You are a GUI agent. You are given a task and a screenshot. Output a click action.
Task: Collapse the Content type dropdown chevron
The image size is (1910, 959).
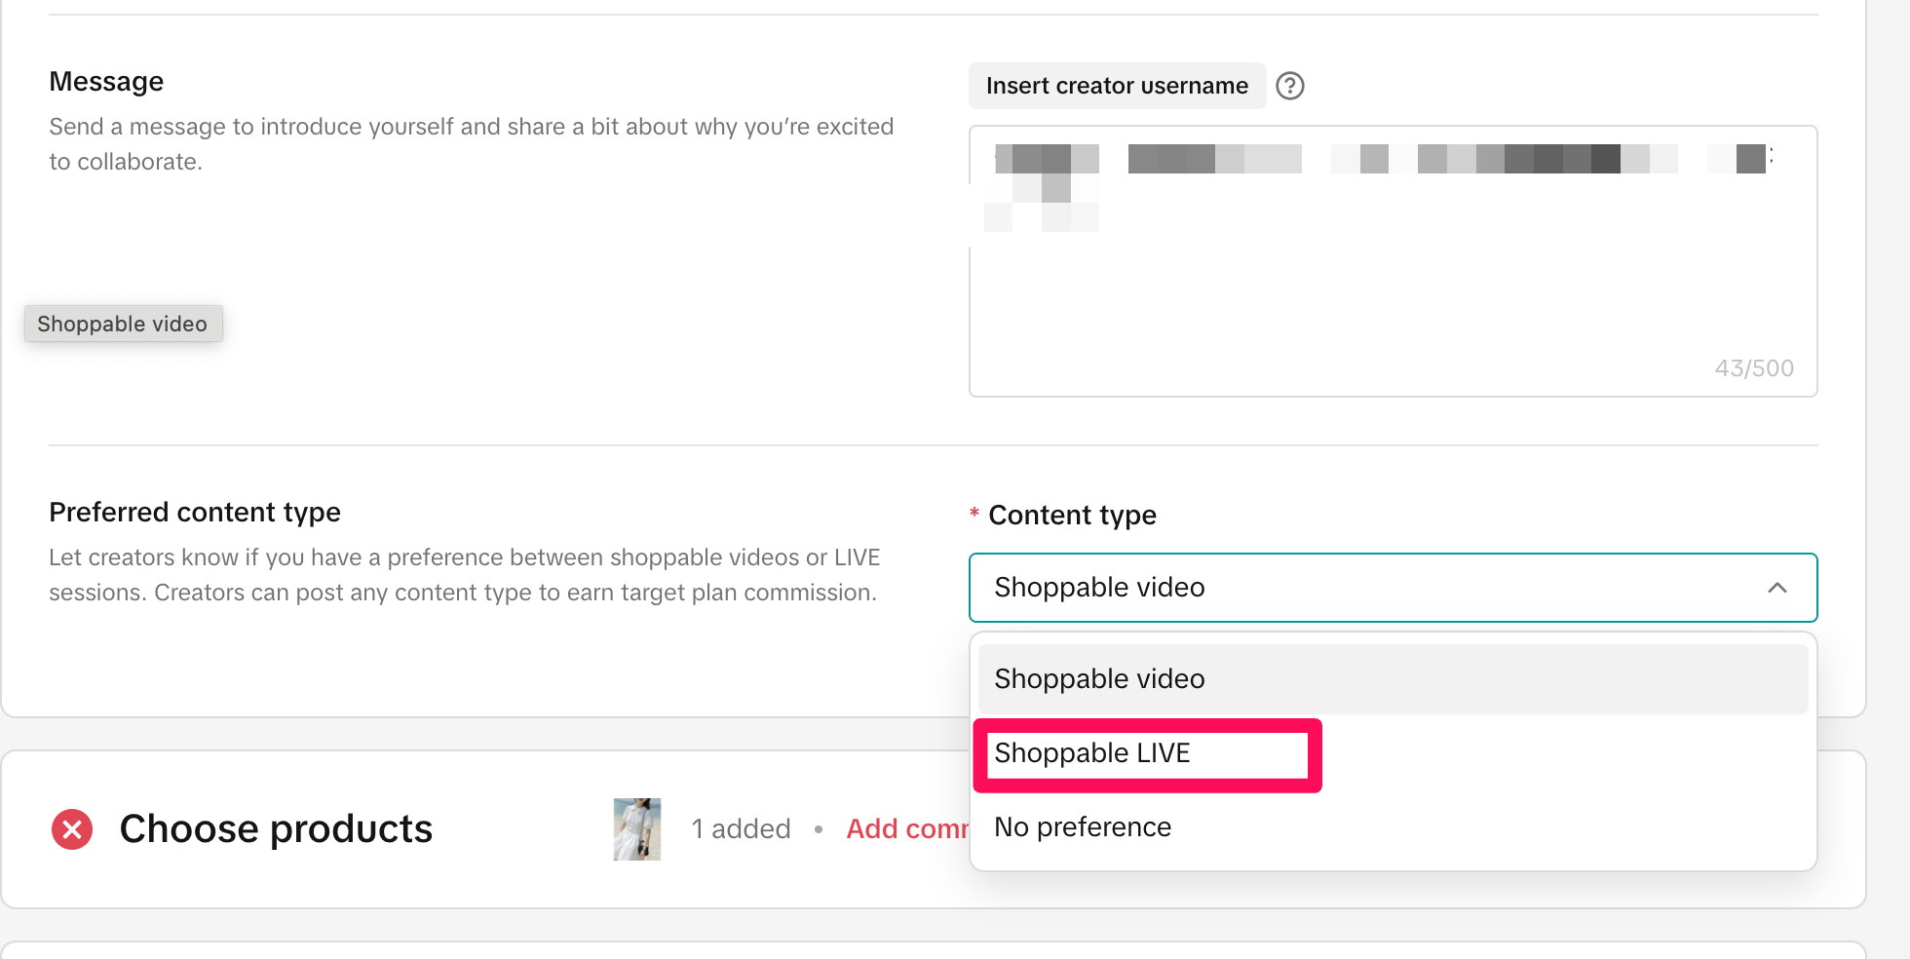point(1776,588)
